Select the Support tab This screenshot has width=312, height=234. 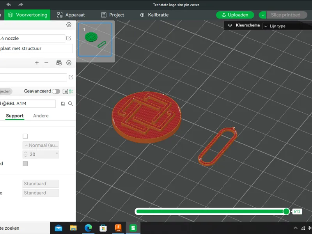click(15, 116)
